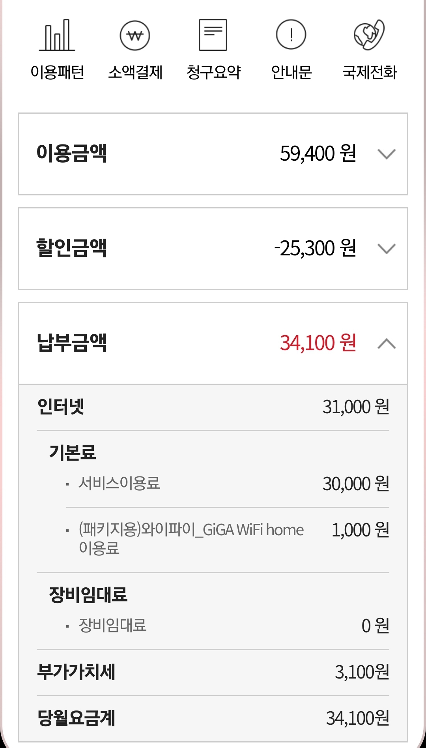Expand the 할인금액 chevron arrow
The width and height of the screenshot is (426, 748).
click(x=387, y=248)
